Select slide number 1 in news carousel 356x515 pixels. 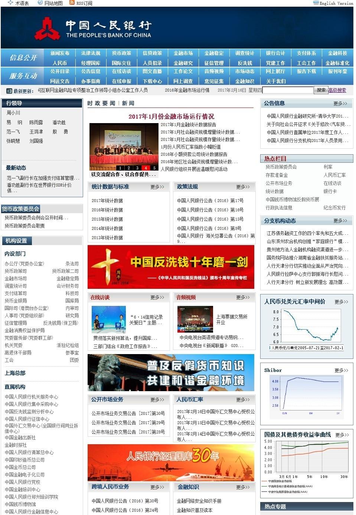tap(120, 168)
